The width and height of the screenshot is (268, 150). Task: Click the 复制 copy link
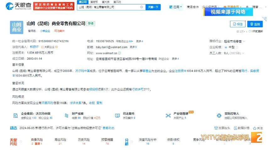(x=99, y=103)
